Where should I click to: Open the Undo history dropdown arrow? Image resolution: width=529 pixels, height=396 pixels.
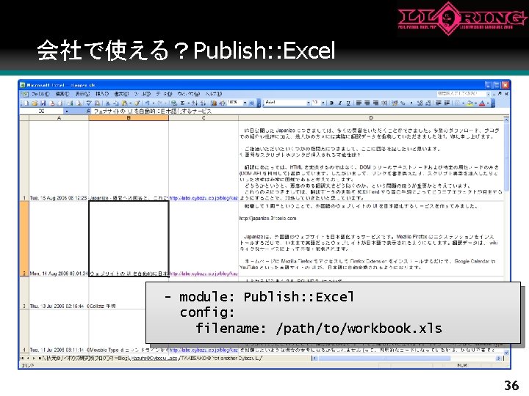154,103
